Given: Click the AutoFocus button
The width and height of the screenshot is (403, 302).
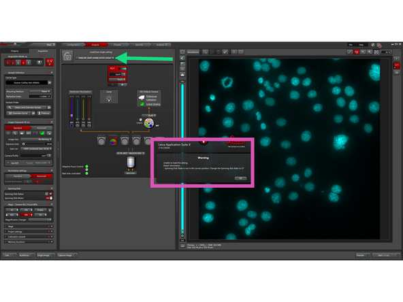Looking at the screenshot, I should coord(27,255).
